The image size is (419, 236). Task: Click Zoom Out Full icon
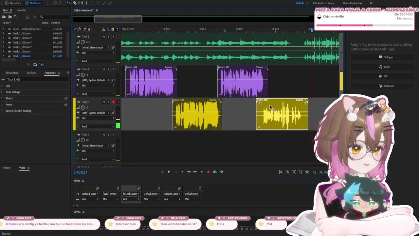coord(307,172)
